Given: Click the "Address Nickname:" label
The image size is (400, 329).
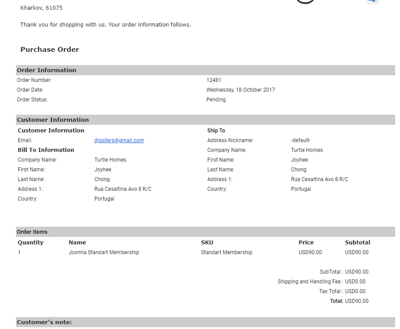Looking at the screenshot, I should pos(230,140).
